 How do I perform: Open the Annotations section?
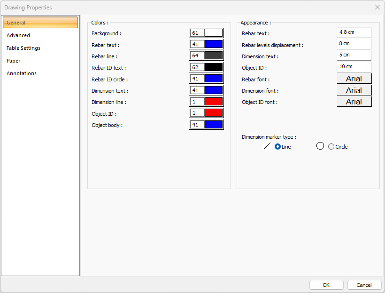[x=22, y=73]
